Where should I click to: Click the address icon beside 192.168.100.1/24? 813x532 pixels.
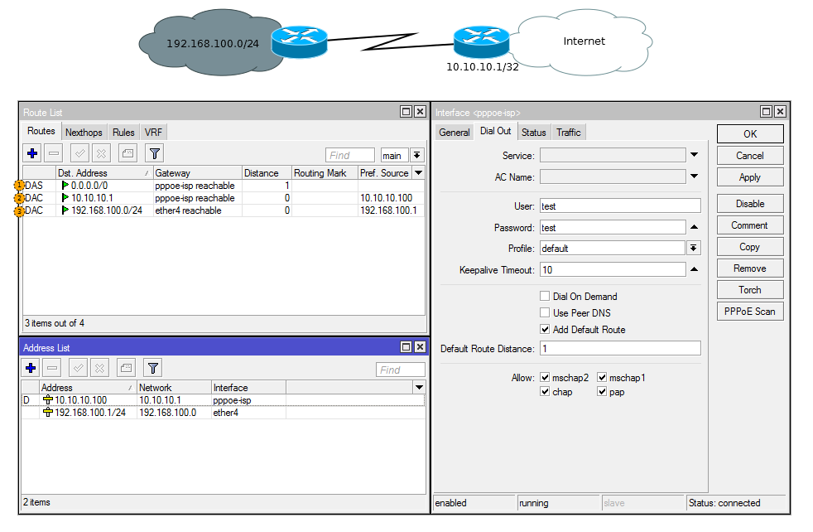(x=48, y=412)
